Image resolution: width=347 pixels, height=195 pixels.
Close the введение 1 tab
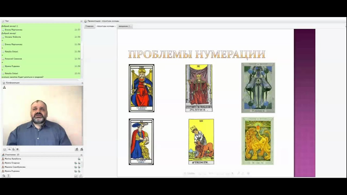(131, 26)
